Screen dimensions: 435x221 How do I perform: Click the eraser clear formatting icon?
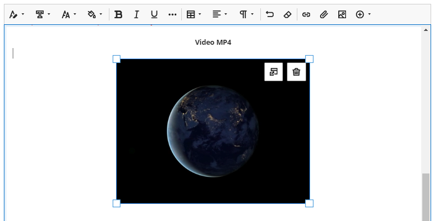[x=287, y=15]
